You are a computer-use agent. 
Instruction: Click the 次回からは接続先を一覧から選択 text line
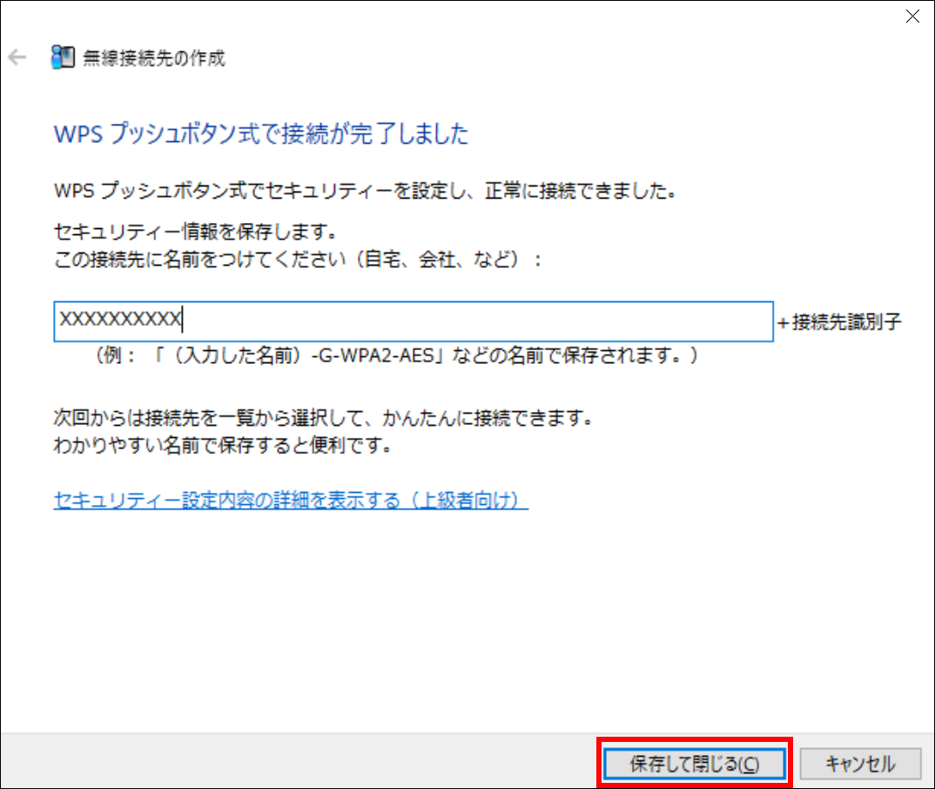click(x=322, y=419)
